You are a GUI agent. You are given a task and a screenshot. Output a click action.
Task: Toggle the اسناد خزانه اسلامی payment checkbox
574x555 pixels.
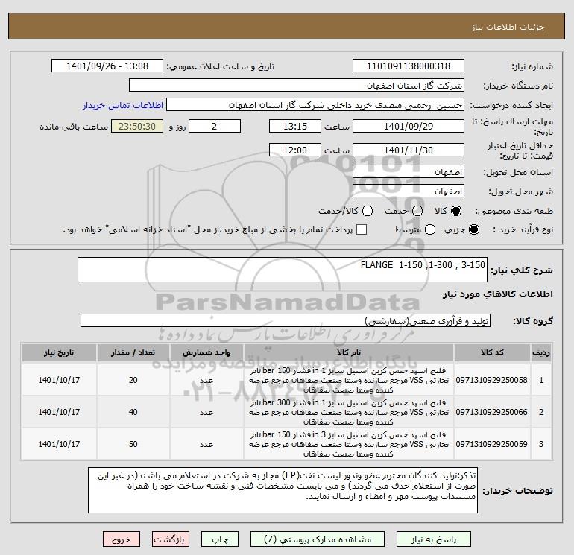[362, 229]
